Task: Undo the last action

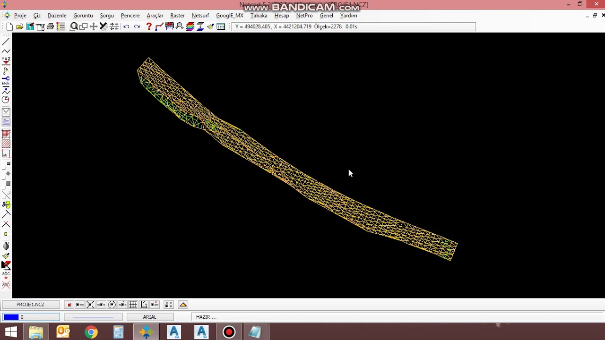Action: pyautogui.click(x=126, y=26)
